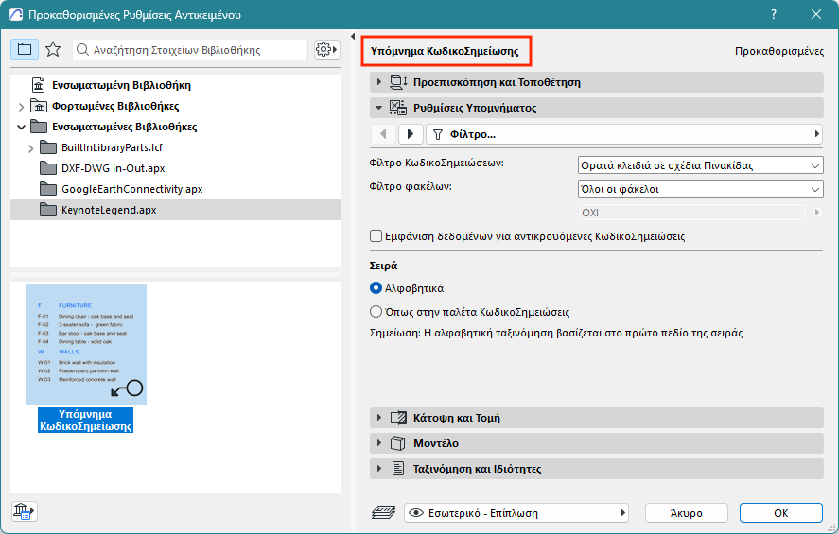Select KeynoteLegend.apx in the library tree

click(x=109, y=210)
